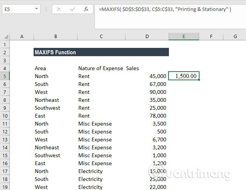Click the MAXIFS Function title cell
The image size is (246, 190).
pos(101,52)
